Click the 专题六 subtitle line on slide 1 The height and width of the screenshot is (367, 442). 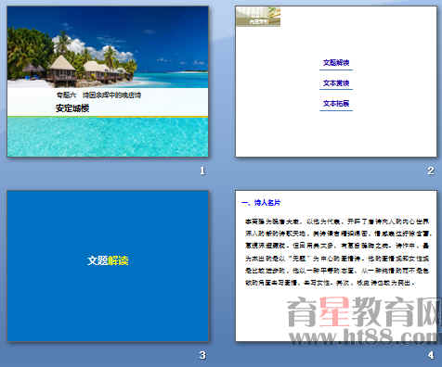[x=98, y=95]
